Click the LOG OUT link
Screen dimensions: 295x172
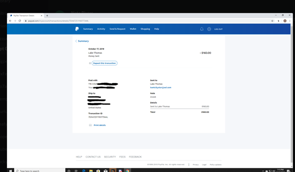click(x=218, y=29)
